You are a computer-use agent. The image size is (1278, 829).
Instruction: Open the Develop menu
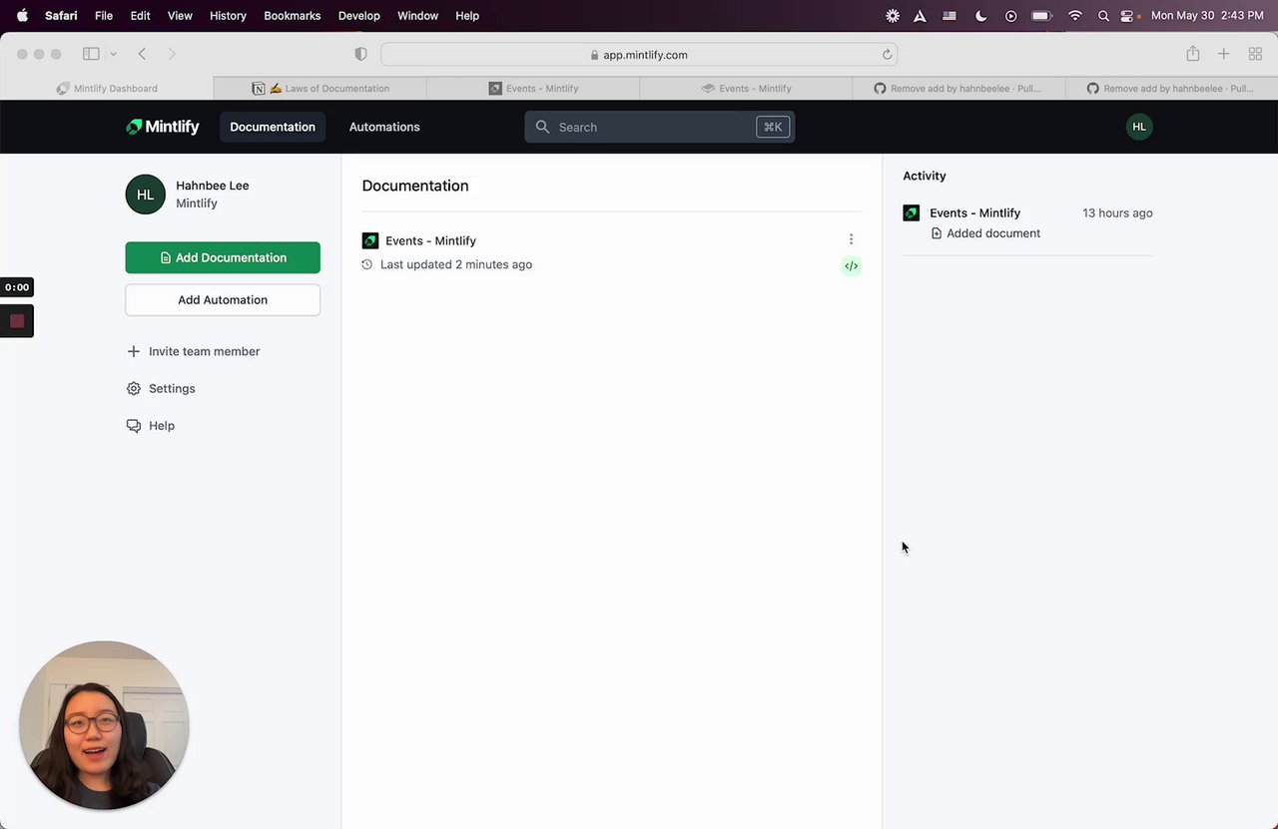359,16
